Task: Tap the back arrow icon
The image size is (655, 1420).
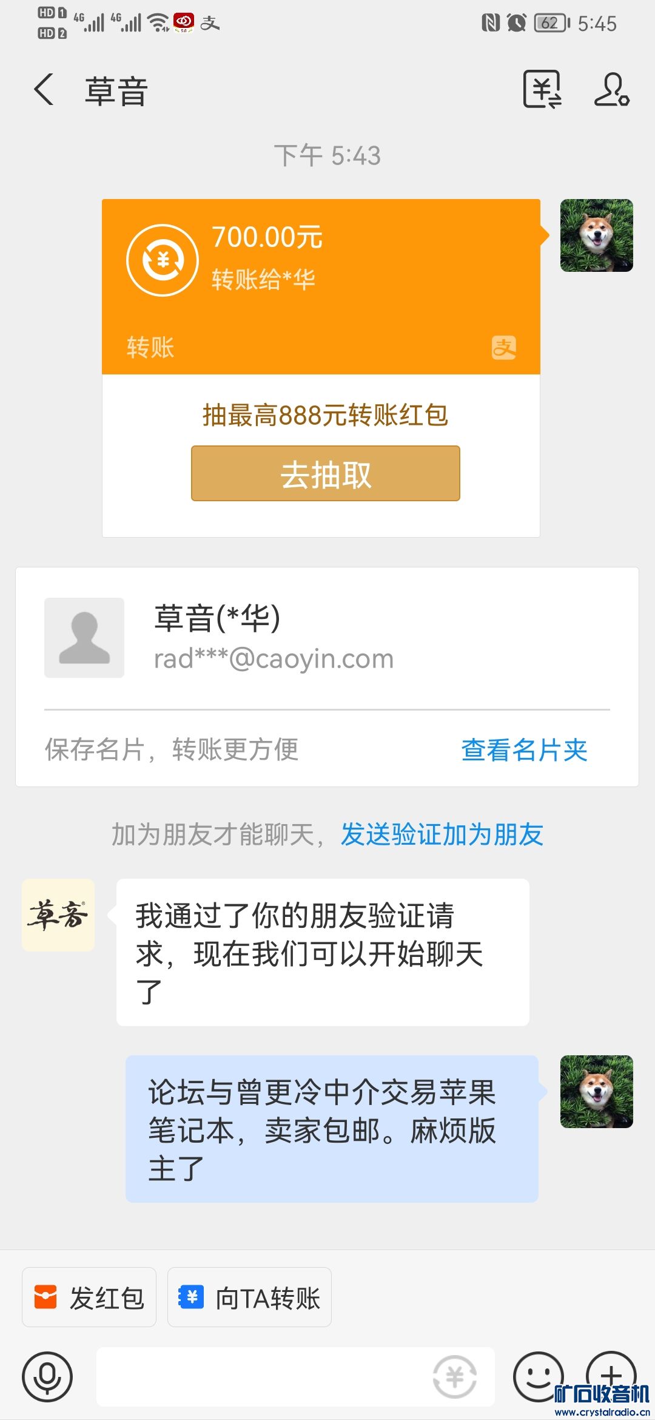Action: [x=44, y=90]
